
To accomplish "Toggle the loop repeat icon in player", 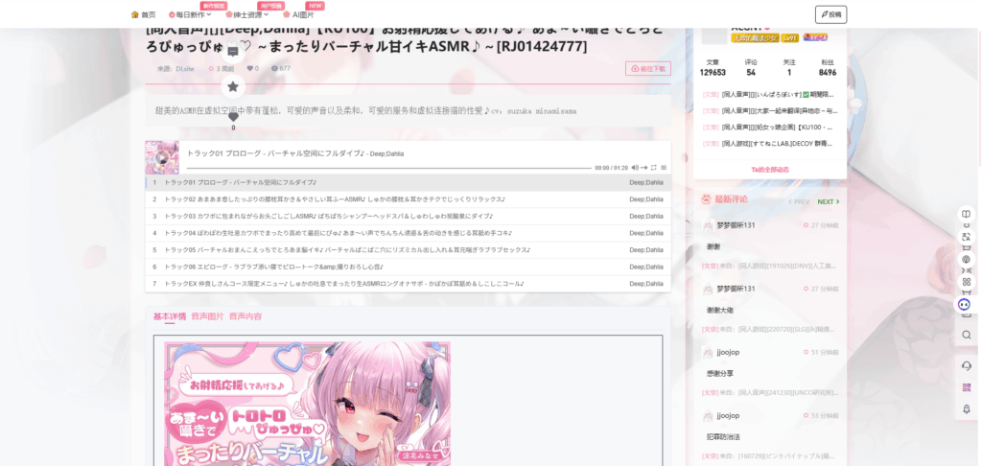I will (x=653, y=168).
